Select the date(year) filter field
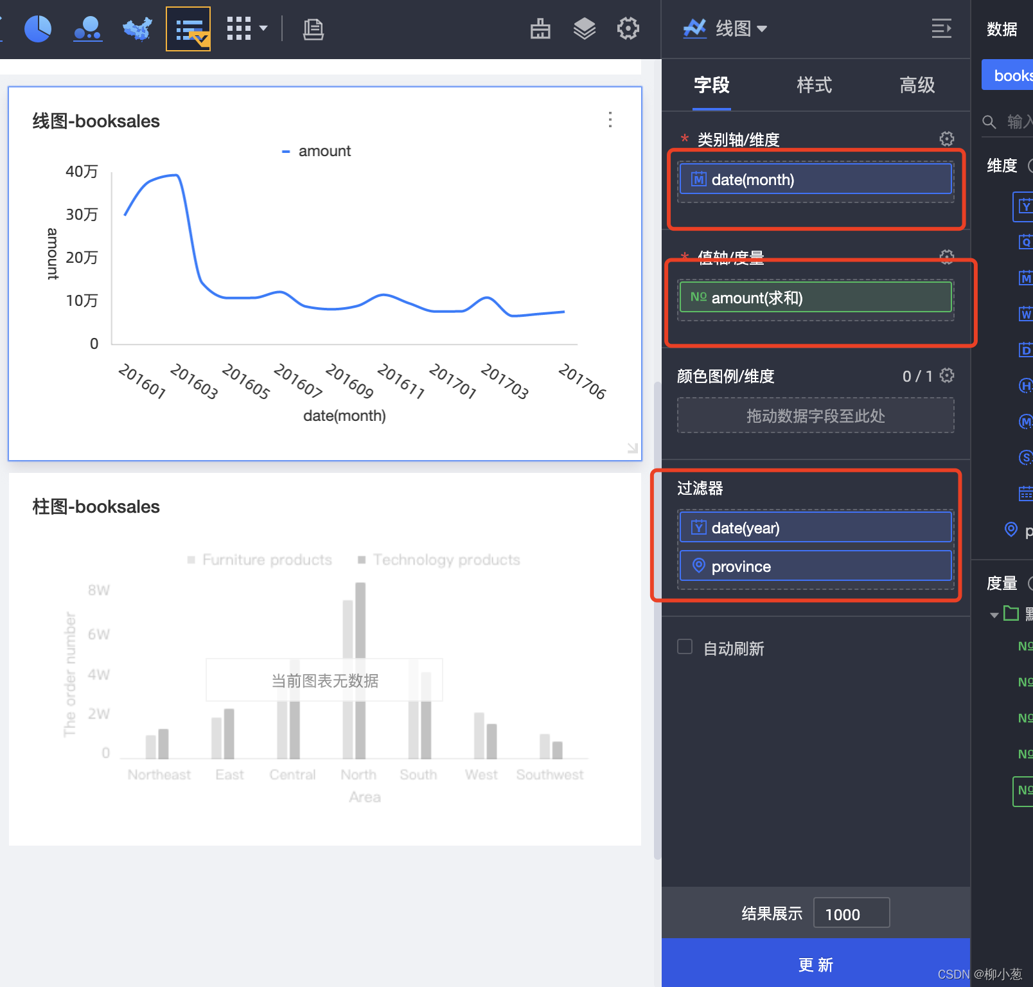 pos(816,528)
